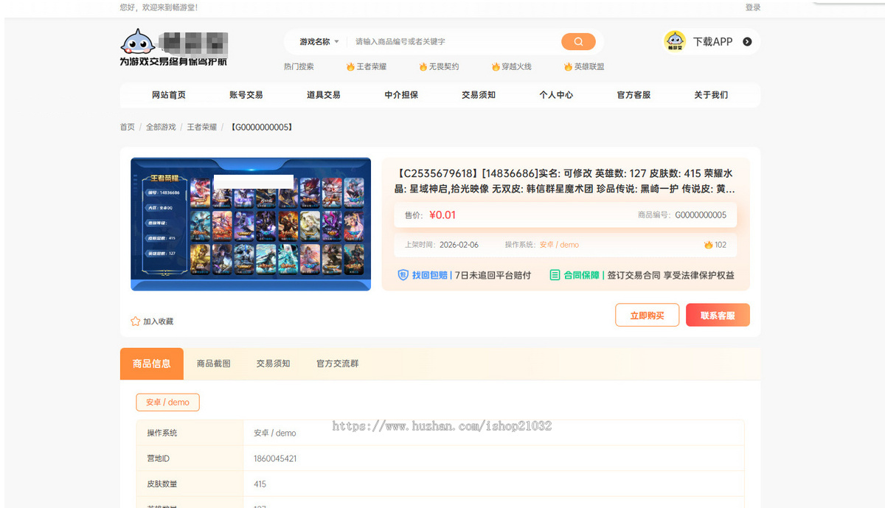Go to 王者荣耀 in the breadcrumb

(202, 127)
